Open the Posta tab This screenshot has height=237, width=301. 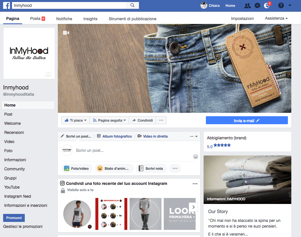pos(37,19)
